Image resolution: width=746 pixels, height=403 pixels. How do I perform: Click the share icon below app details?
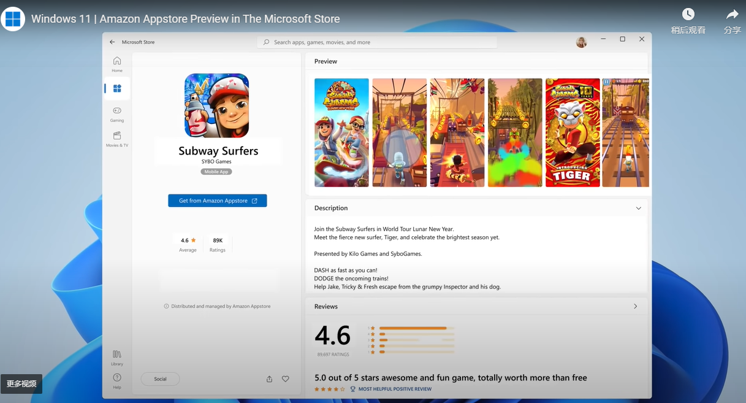pyautogui.click(x=269, y=379)
